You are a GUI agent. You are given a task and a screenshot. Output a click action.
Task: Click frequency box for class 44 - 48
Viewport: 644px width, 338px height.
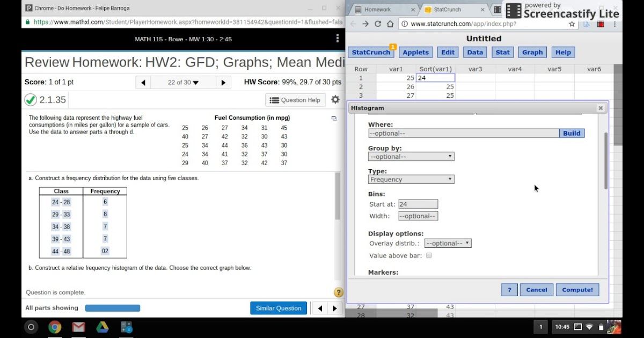tap(105, 251)
